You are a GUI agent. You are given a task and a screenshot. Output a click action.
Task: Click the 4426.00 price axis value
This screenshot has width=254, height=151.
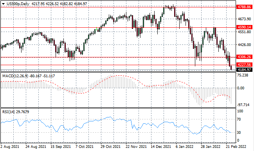point(244,44)
